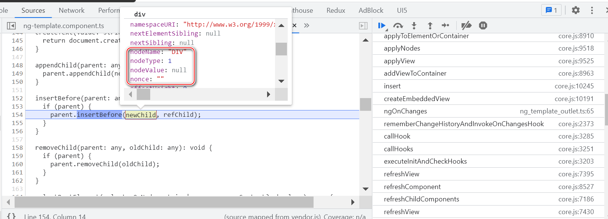Click popup scrollbar up arrow
The image size is (608, 219).
coord(281,25)
